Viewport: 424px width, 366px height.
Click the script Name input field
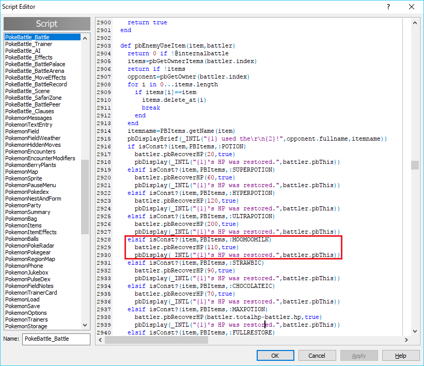coord(56,339)
